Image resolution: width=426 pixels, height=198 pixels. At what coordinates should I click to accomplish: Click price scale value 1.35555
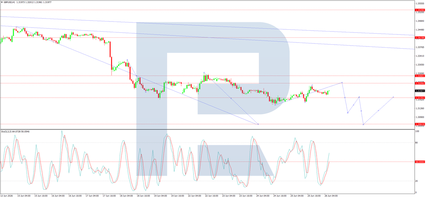420,4
